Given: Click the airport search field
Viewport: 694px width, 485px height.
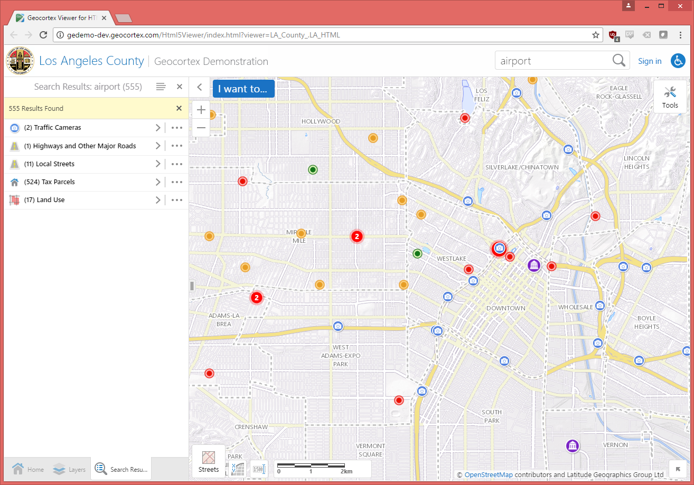Looking at the screenshot, I should [553, 61].
